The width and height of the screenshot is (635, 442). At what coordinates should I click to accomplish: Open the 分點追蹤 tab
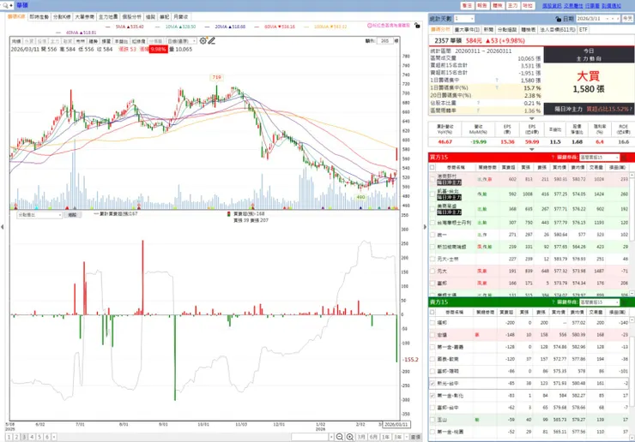(507, 29)
